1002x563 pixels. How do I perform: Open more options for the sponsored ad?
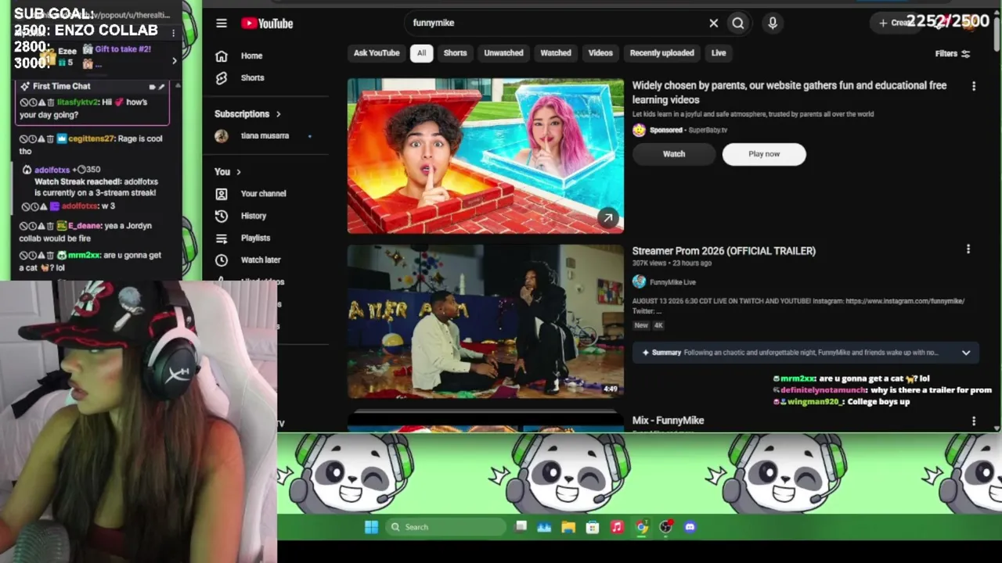(x=974, y=86)
